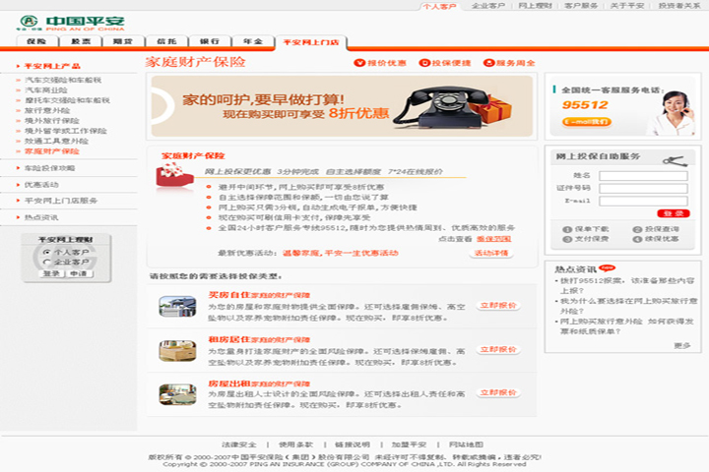
Task: Open 续保优惠 numbered icon link
Action: 635,239
